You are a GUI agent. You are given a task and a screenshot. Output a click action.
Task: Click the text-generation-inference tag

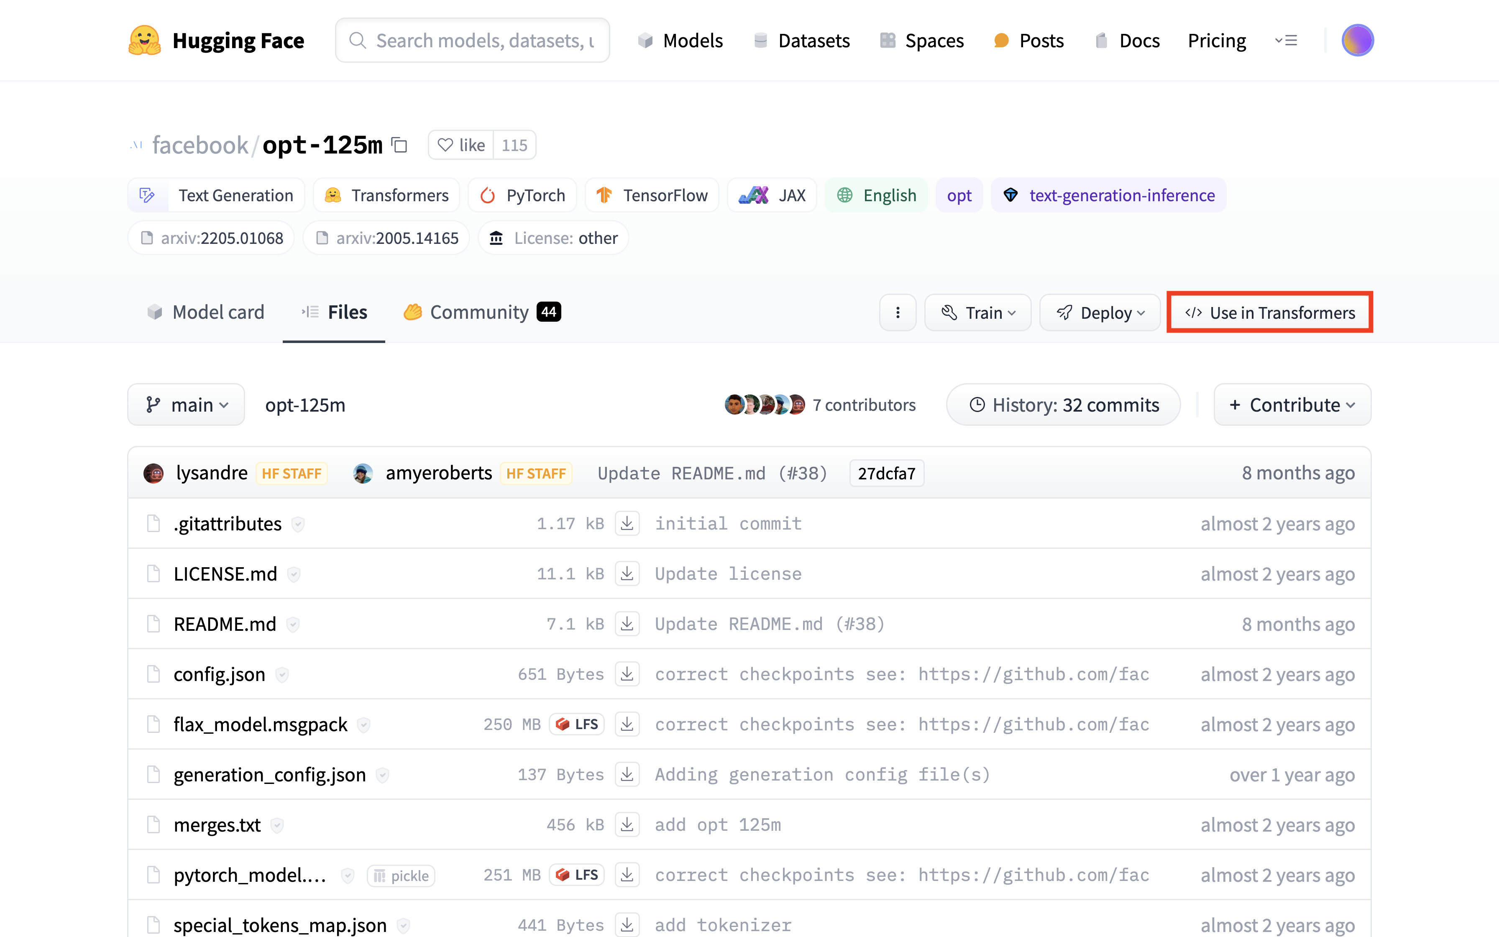tap(1108, 195)
